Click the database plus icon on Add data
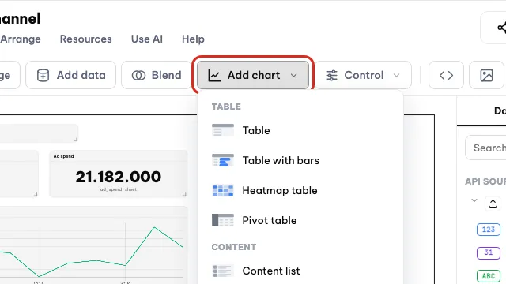Viewport: 506px width, 284px height. pos(43,76)
